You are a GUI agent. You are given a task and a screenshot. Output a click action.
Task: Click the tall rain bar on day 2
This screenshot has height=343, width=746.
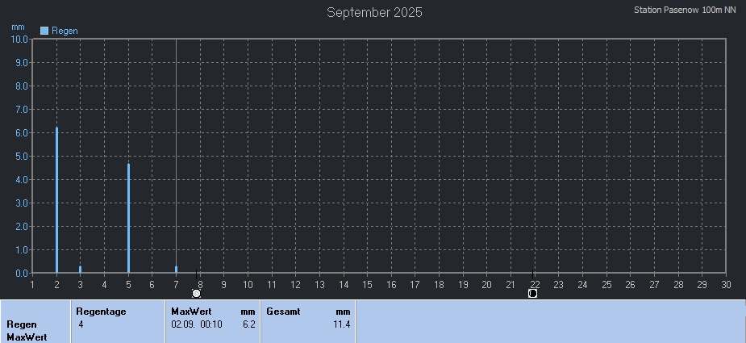tap(56, 200)
